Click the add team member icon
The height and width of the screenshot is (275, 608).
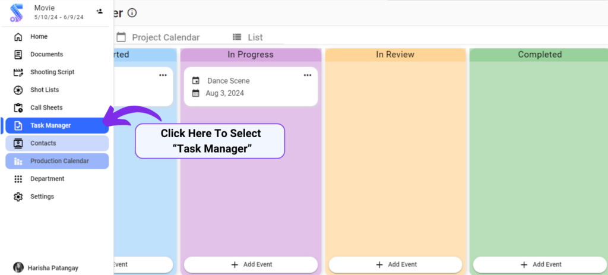[100, 12]
